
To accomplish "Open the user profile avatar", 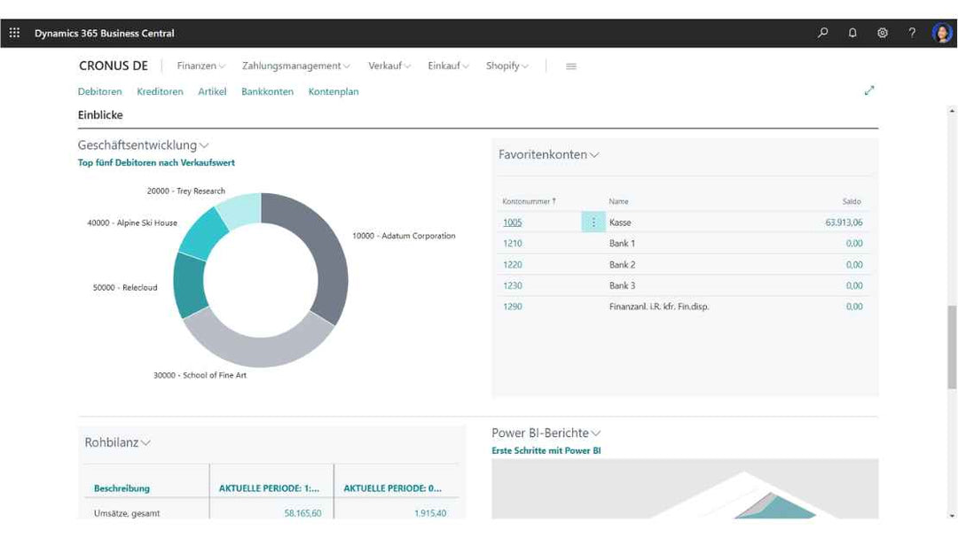I will click(941, 33).
